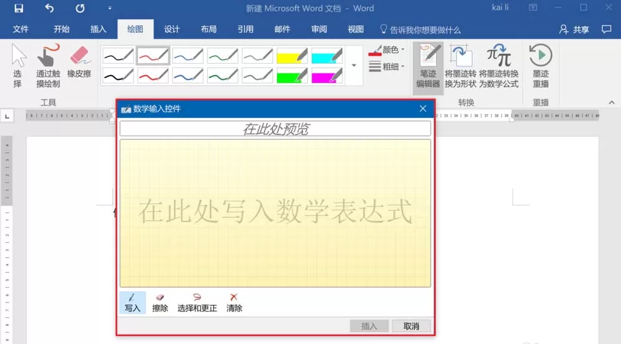Select the 橡皮擦 eraser tool

tap(79, 62)
